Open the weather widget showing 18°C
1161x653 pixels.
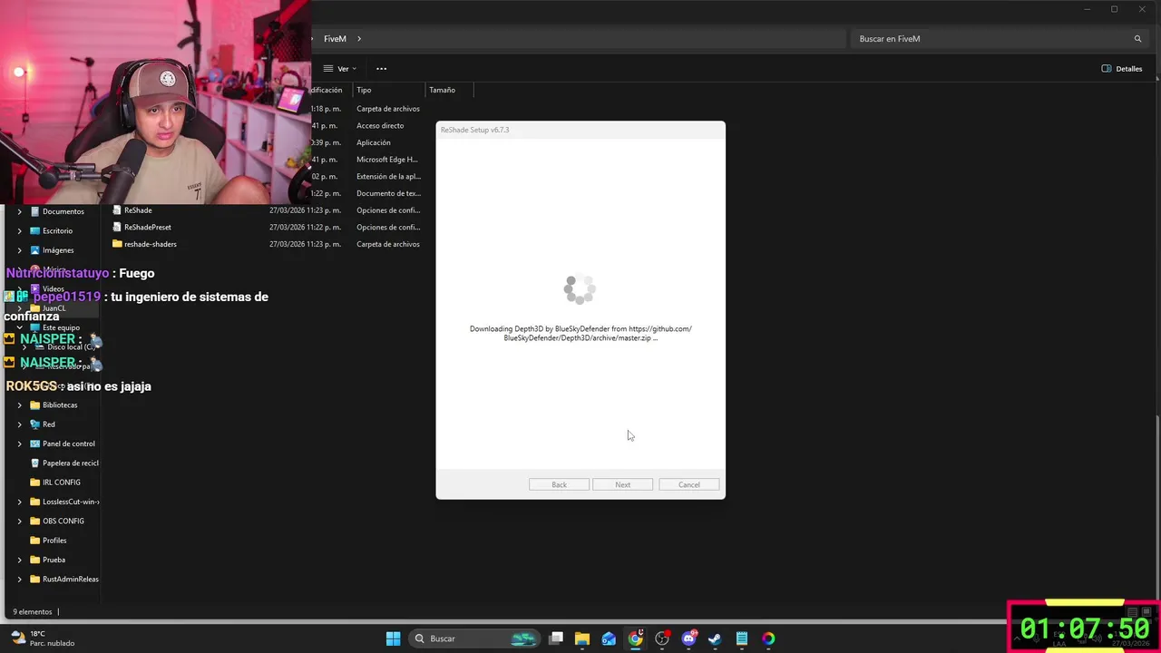(x=43, y=638)
